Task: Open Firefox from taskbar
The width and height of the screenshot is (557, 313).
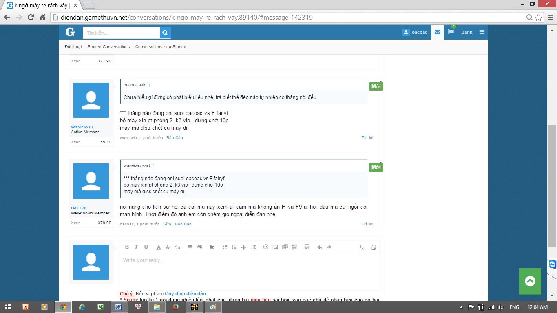Action: click(176, 307)
